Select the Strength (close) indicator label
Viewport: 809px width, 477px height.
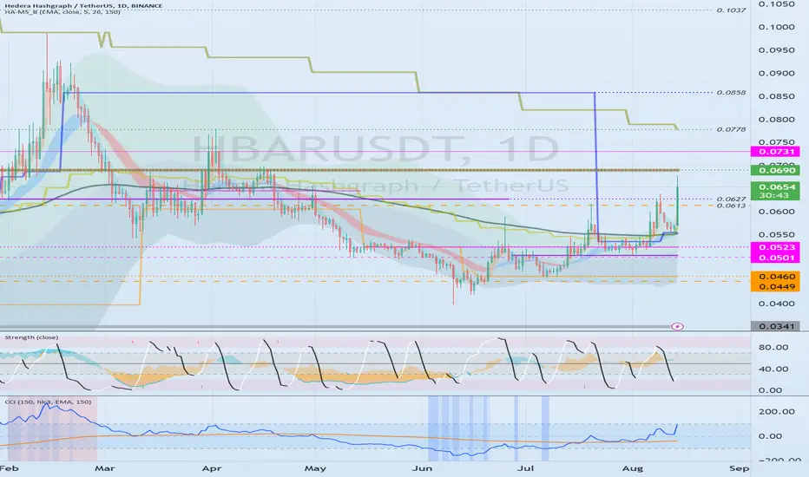point(31,337)
